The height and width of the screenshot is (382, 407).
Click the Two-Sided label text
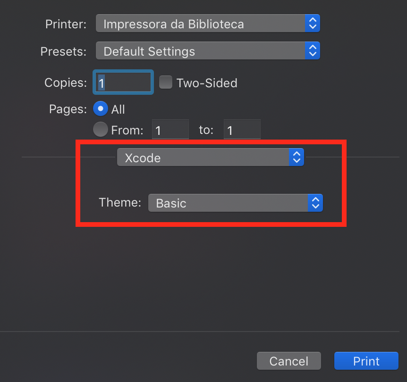click(207, 83)
